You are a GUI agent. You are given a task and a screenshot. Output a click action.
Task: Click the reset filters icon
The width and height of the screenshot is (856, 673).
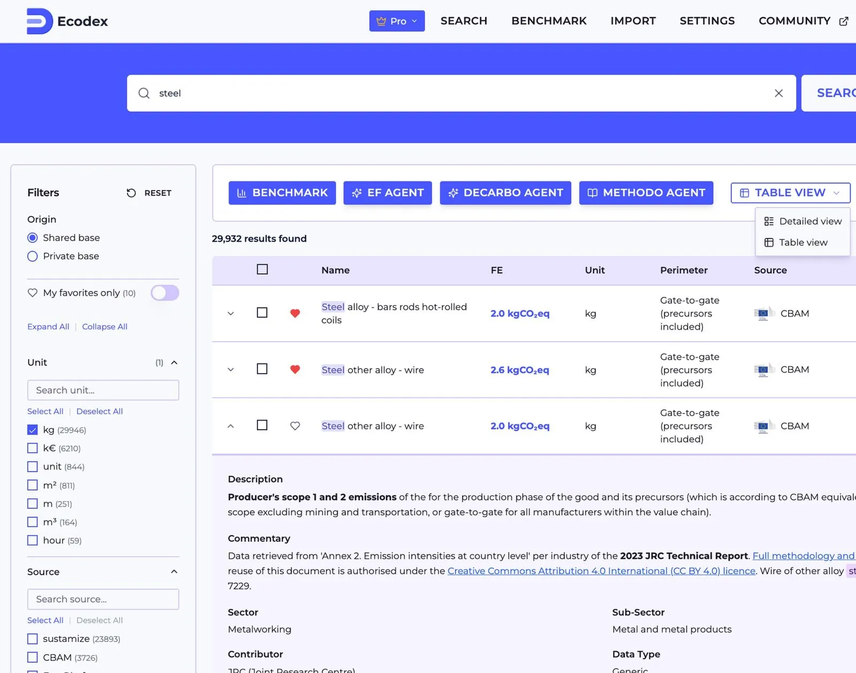click(131, 193)
